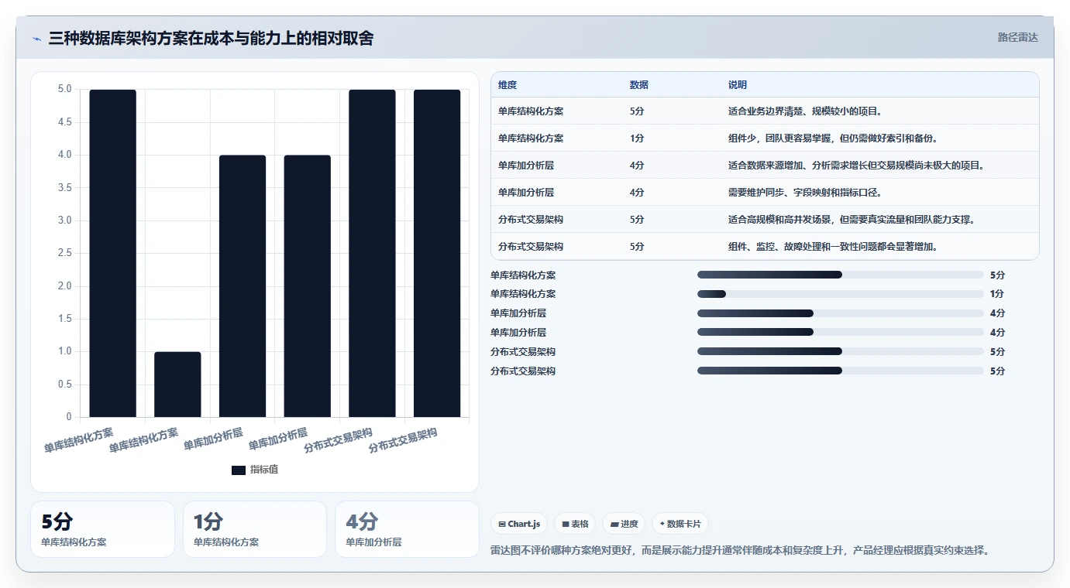Click the cell 组件、监控、故障处理和一致性问题都会显著增加。

(833, 247)
